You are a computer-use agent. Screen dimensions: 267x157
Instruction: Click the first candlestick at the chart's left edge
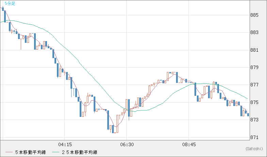[3, 8]
